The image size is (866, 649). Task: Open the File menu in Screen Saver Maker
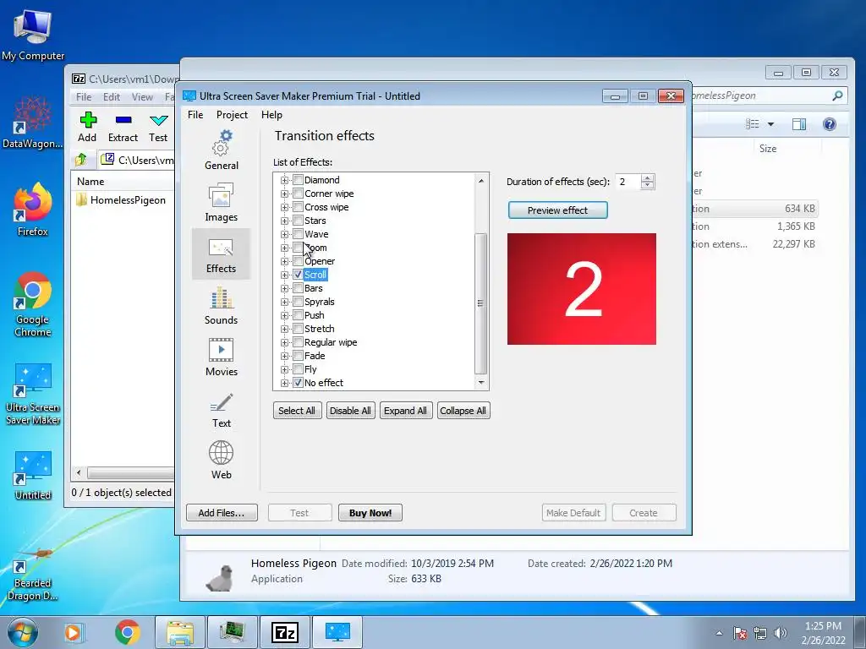click(195, 115)
